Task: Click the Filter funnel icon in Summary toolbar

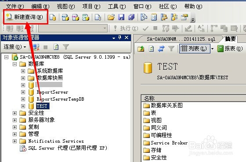Action: [171, 49]
